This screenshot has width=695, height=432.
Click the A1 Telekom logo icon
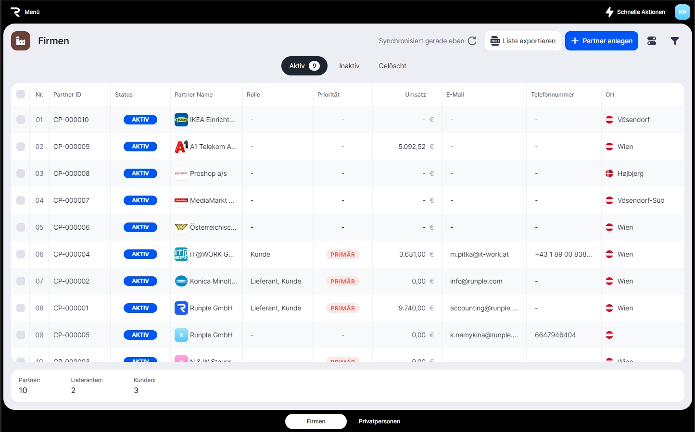(181, 147)
